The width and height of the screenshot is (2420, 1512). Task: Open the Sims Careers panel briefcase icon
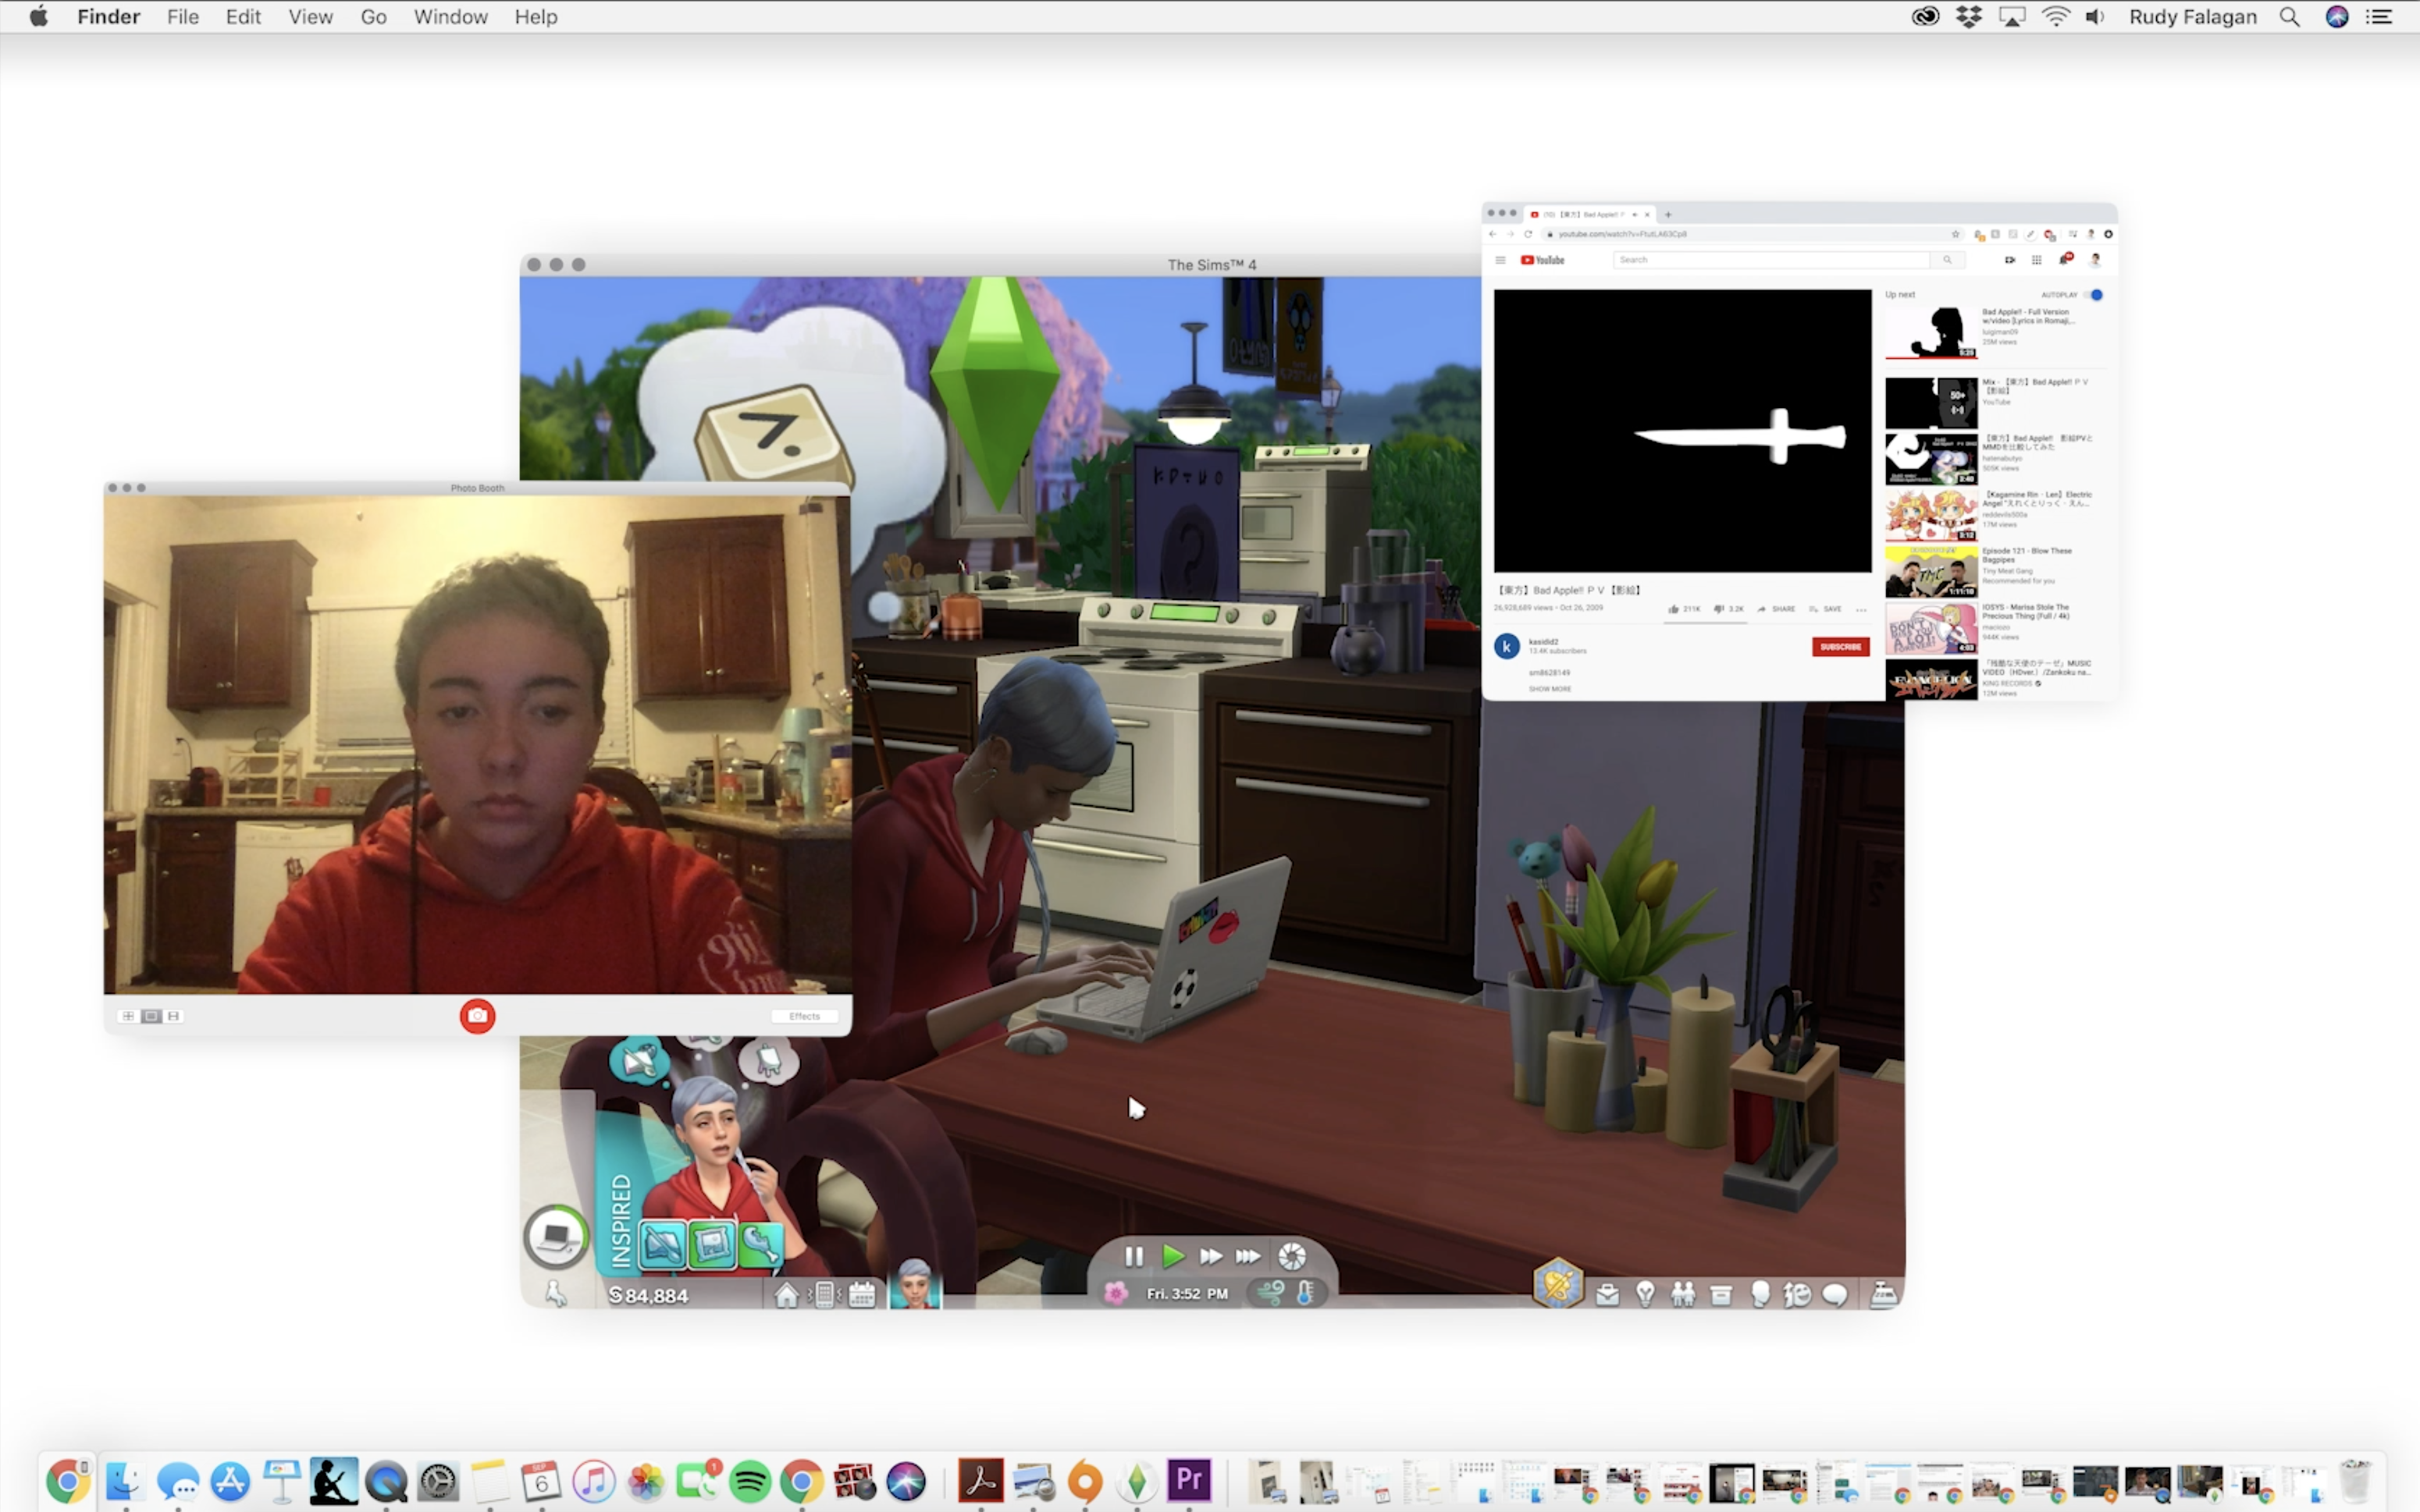(1607, 1295)
